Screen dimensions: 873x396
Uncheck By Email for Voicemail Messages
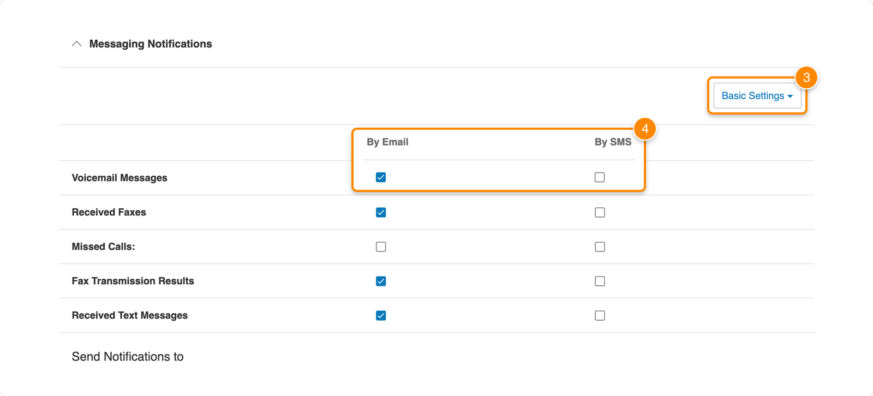click(x=381, y=177)
